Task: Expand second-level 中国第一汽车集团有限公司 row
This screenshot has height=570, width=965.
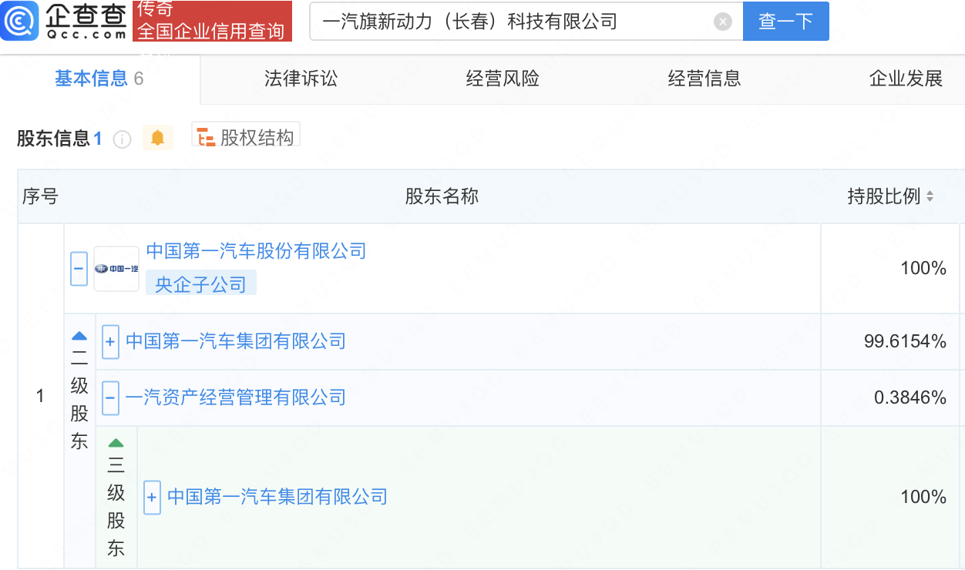Action: [110, 341]
